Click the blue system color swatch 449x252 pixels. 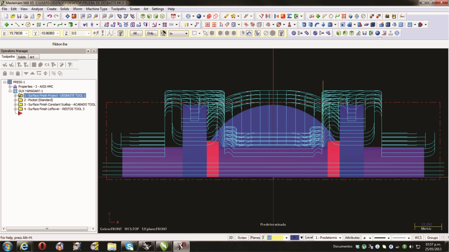pyautogui.click(x=294, y=238)
